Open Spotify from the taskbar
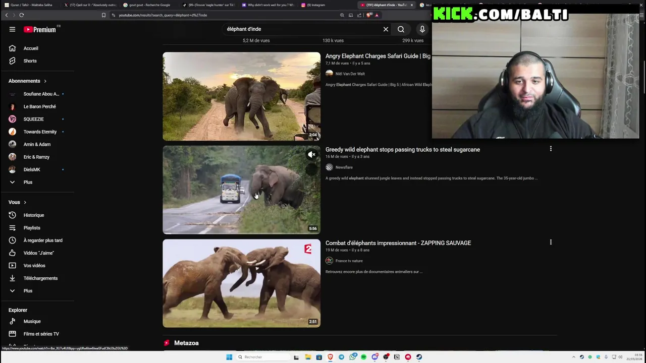The height and width of the screenshot is (363, 646). pos(363,357)
